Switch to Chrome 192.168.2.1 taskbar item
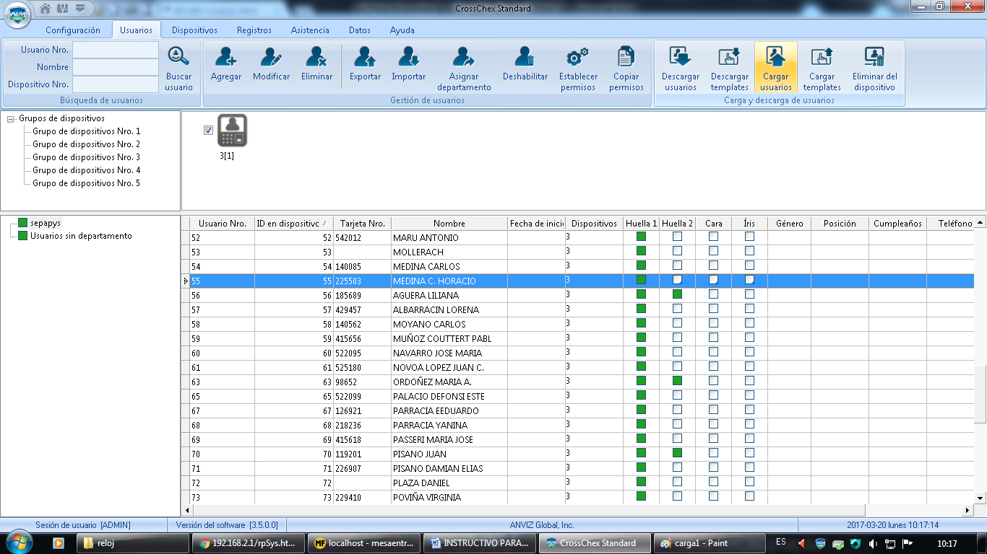The image size is (987, 554). [x=249, y=542]
